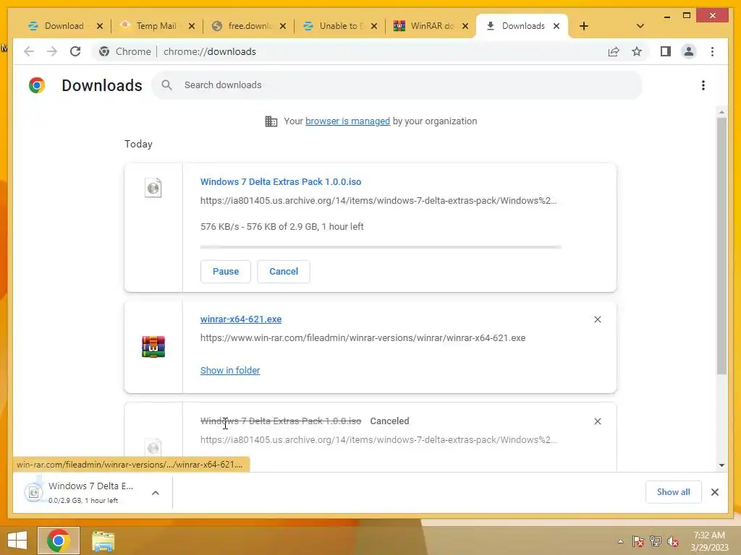Open Chrome's three-dot menu in toolbar
Screen dimensions: 741x555
point(712,51)
